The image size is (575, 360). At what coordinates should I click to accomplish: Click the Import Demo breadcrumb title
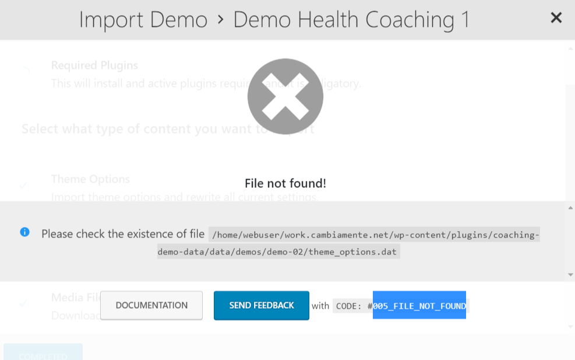pyautogui.click(x=143, y=20)
